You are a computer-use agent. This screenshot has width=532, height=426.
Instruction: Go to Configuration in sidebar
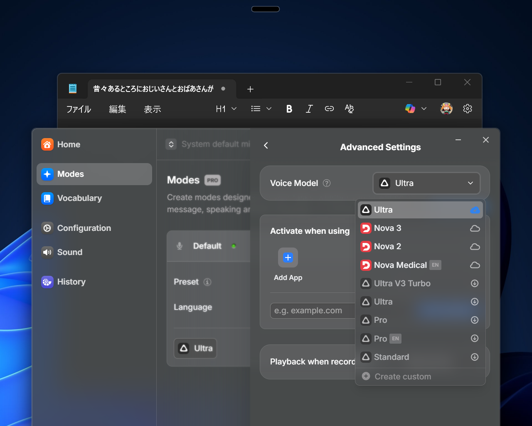[94, 228]
